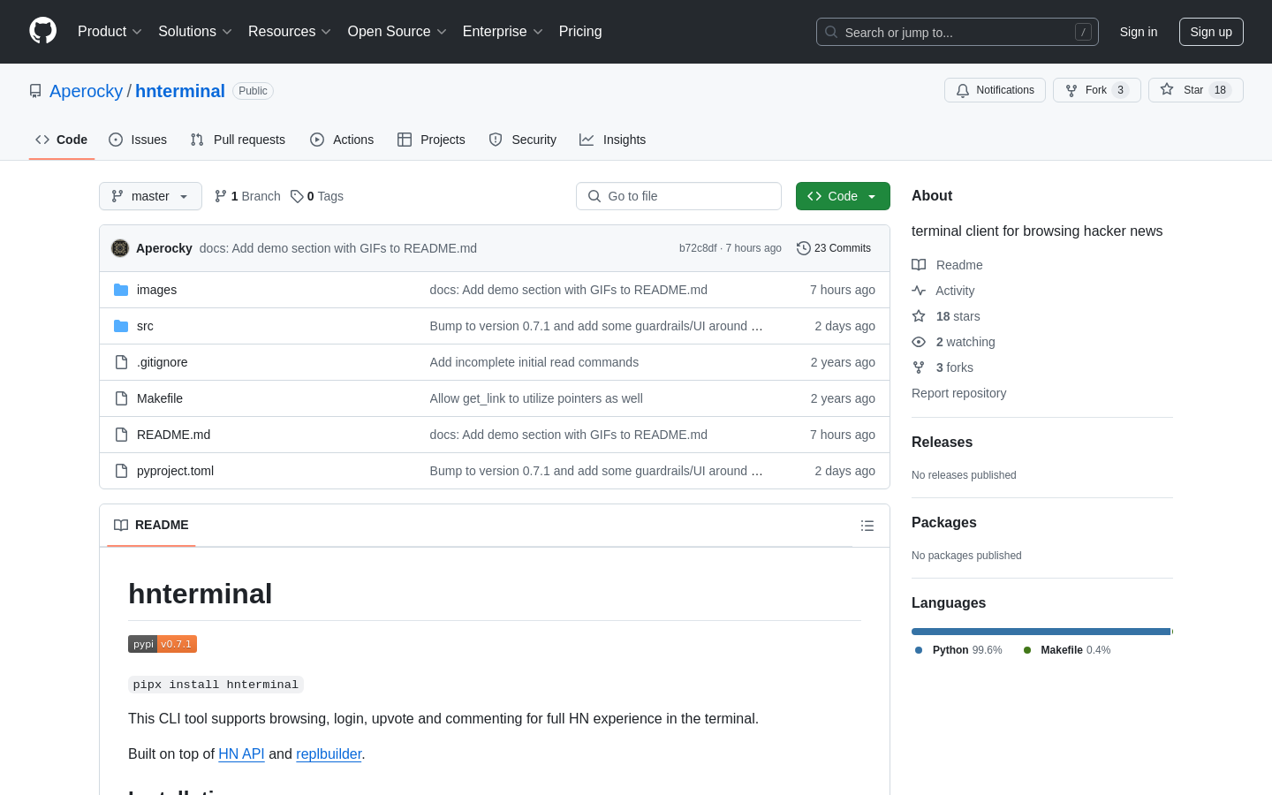Open the Makefile commit message link
This screenshot has width=1272, height=795.
coord(536,398)
